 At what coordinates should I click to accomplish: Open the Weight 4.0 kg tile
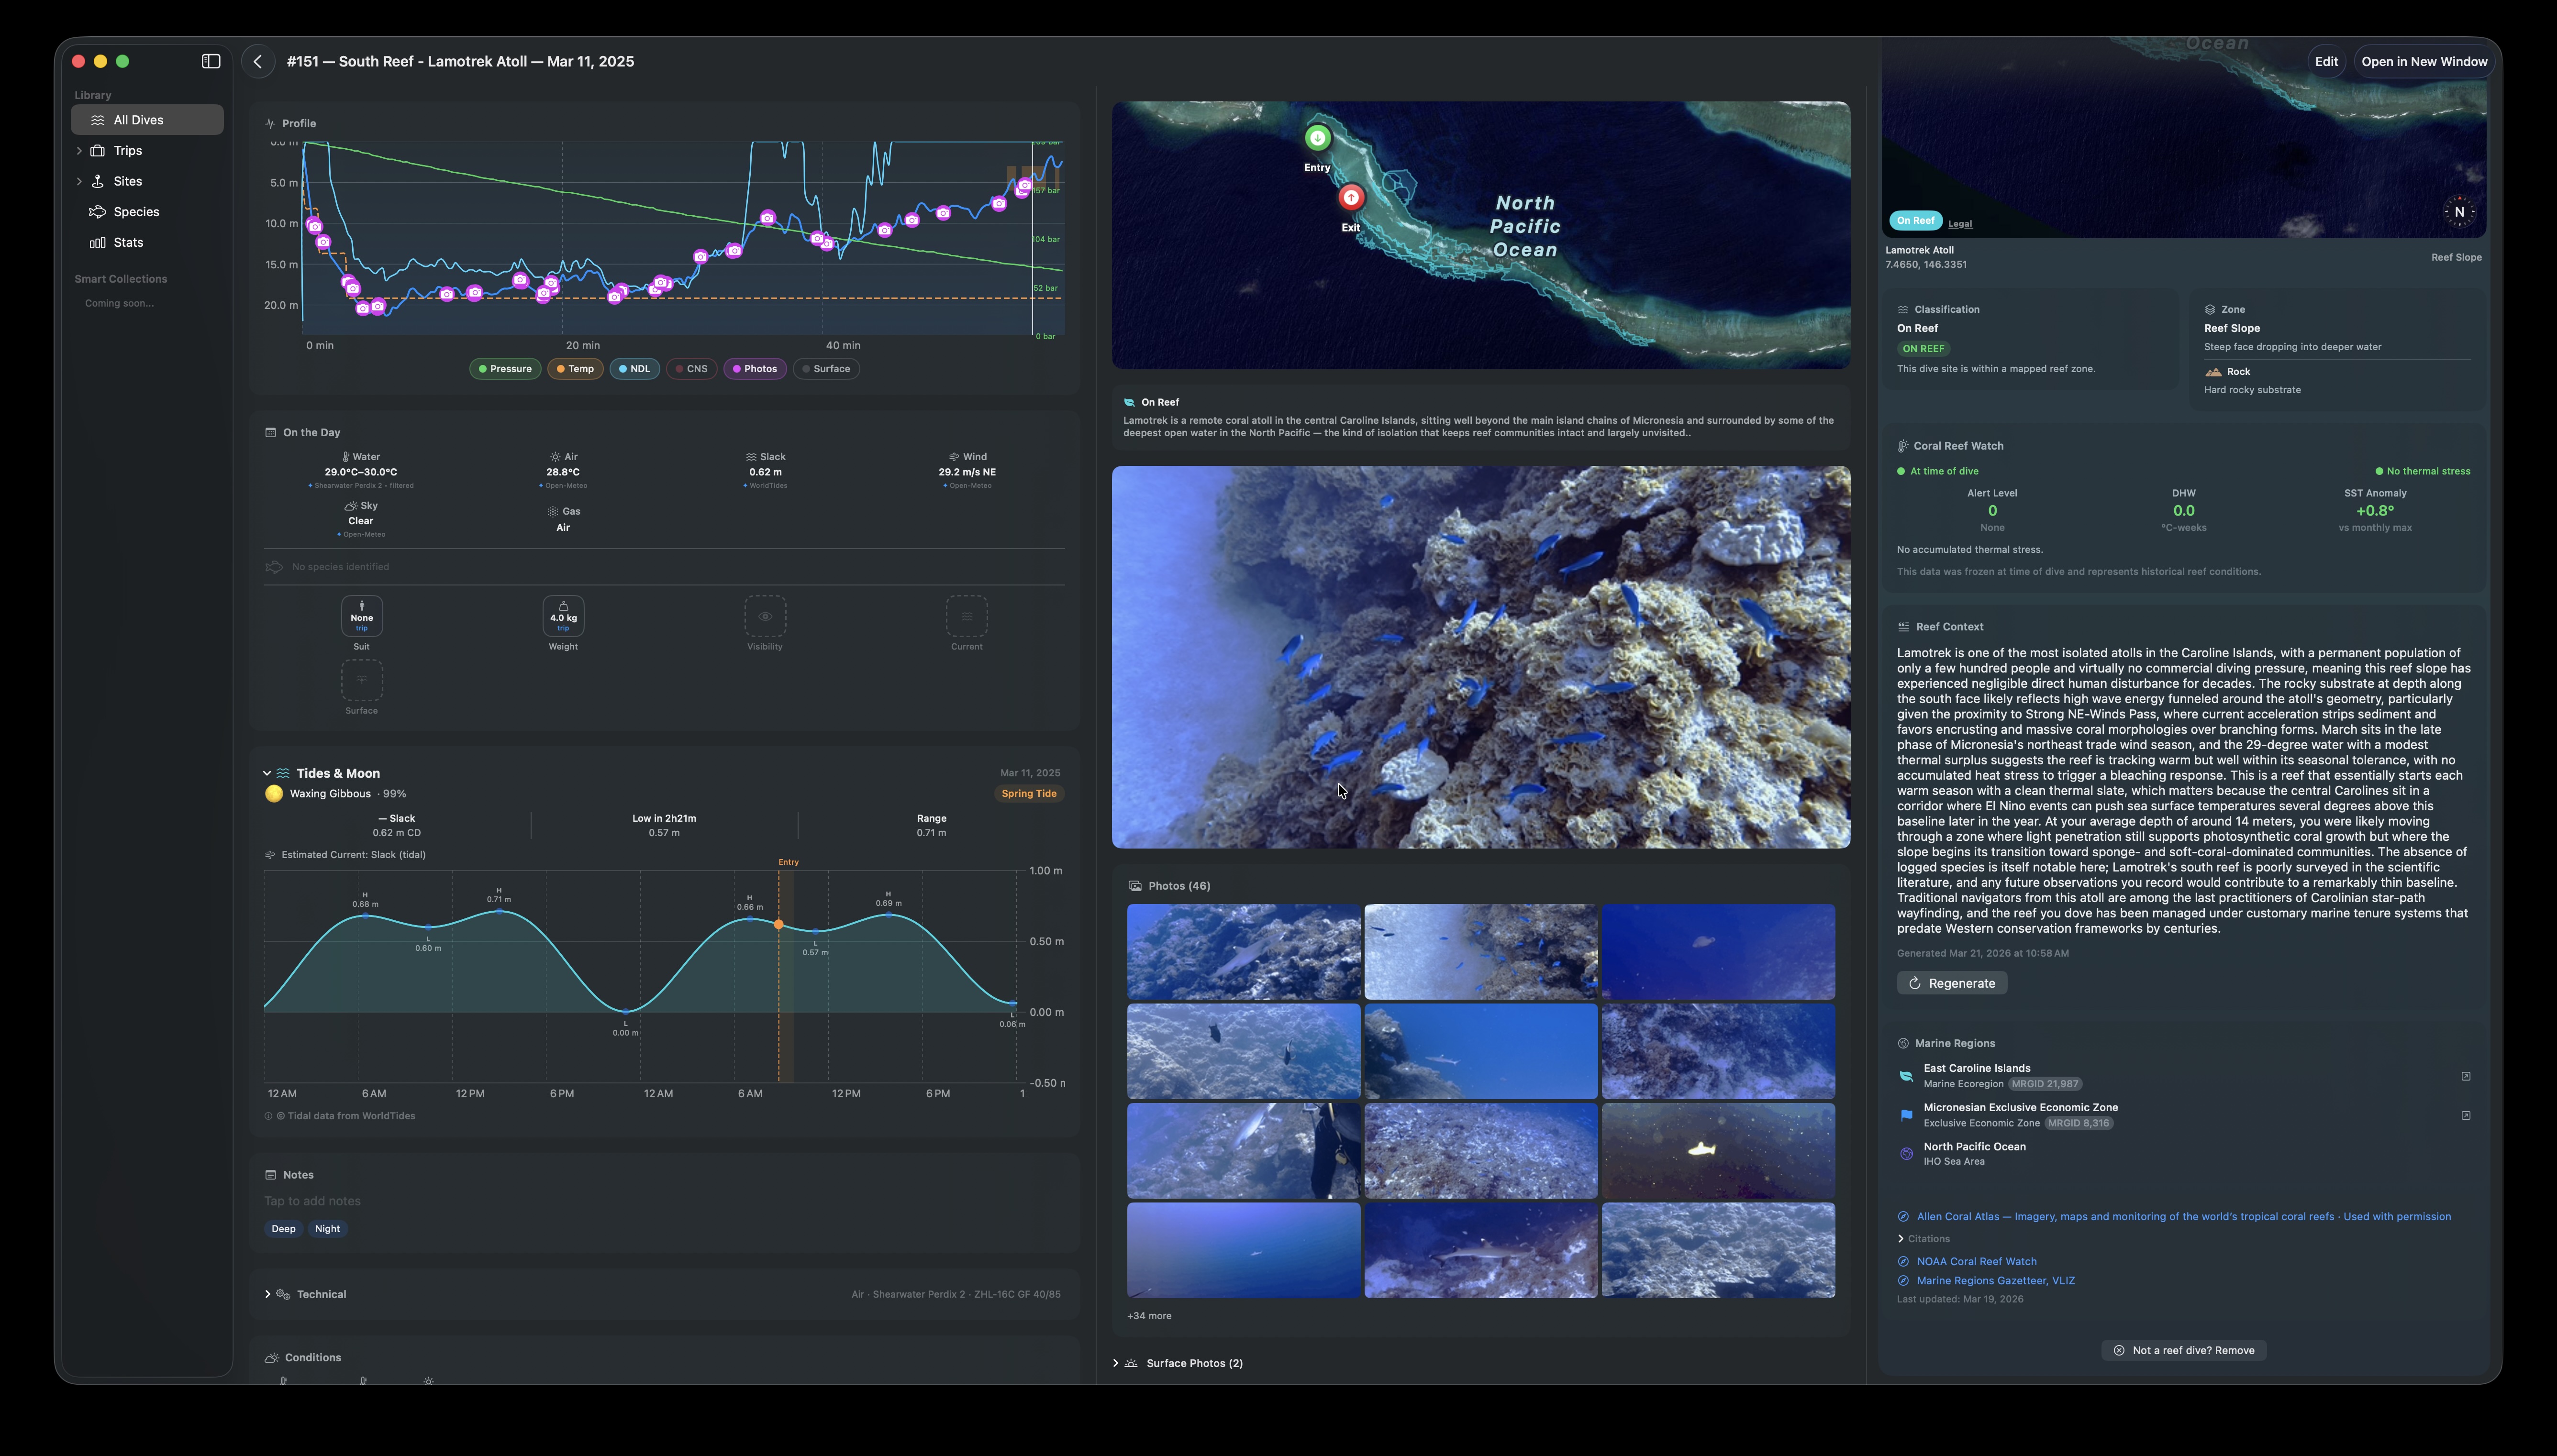click(563, 616)
